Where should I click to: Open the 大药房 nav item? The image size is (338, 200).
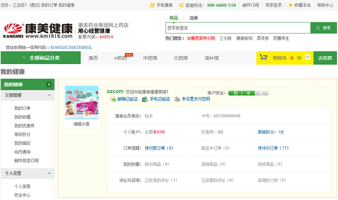tap(180, 58)
